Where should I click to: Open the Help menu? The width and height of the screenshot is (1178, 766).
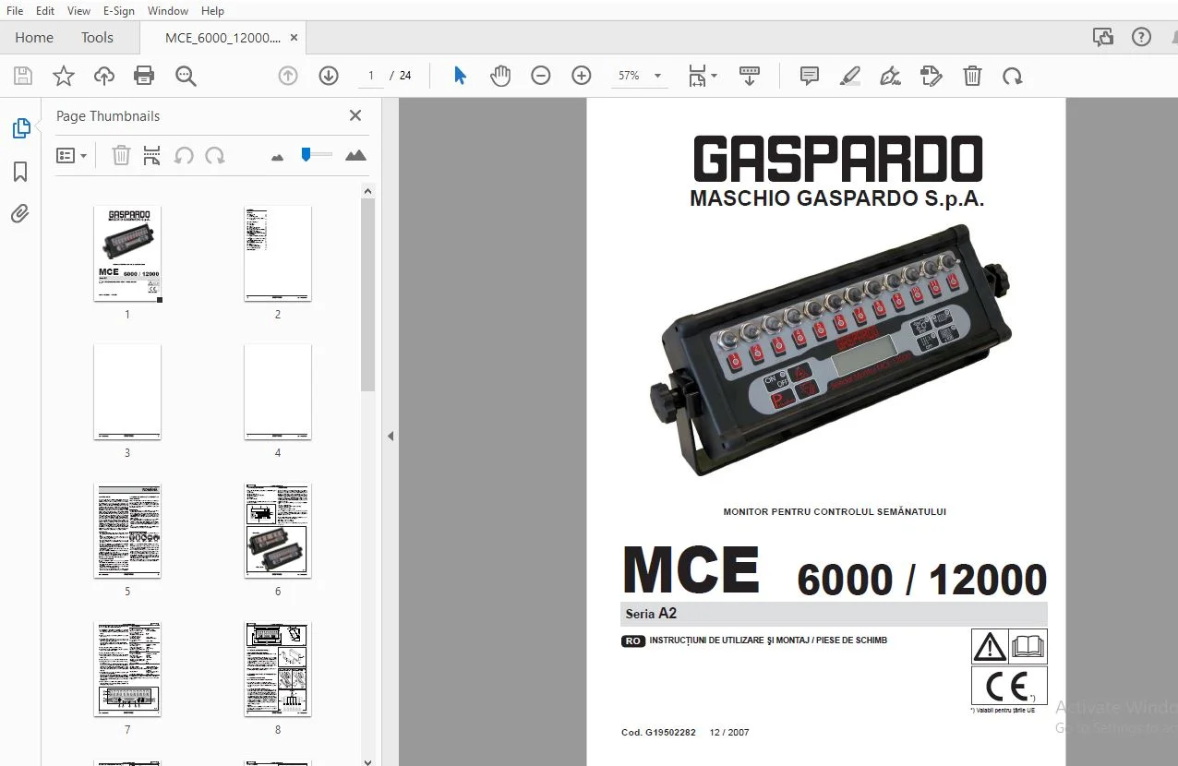[x=212, y=11]
